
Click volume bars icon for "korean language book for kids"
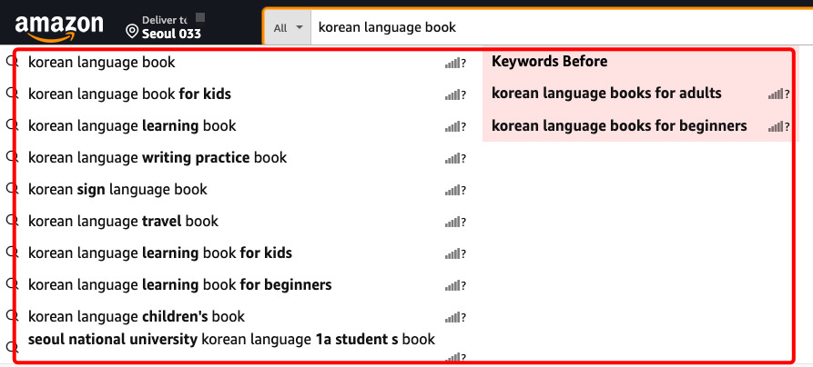452,95
